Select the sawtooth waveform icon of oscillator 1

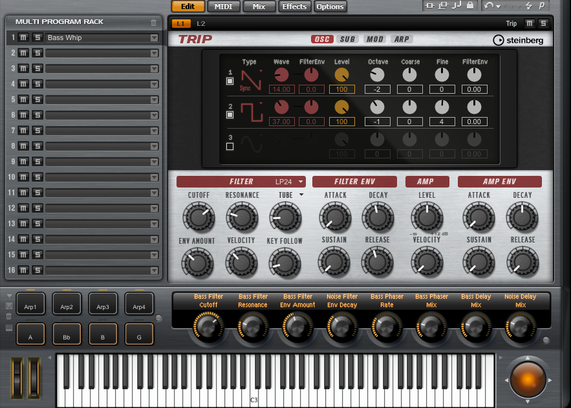coord(252,80)
